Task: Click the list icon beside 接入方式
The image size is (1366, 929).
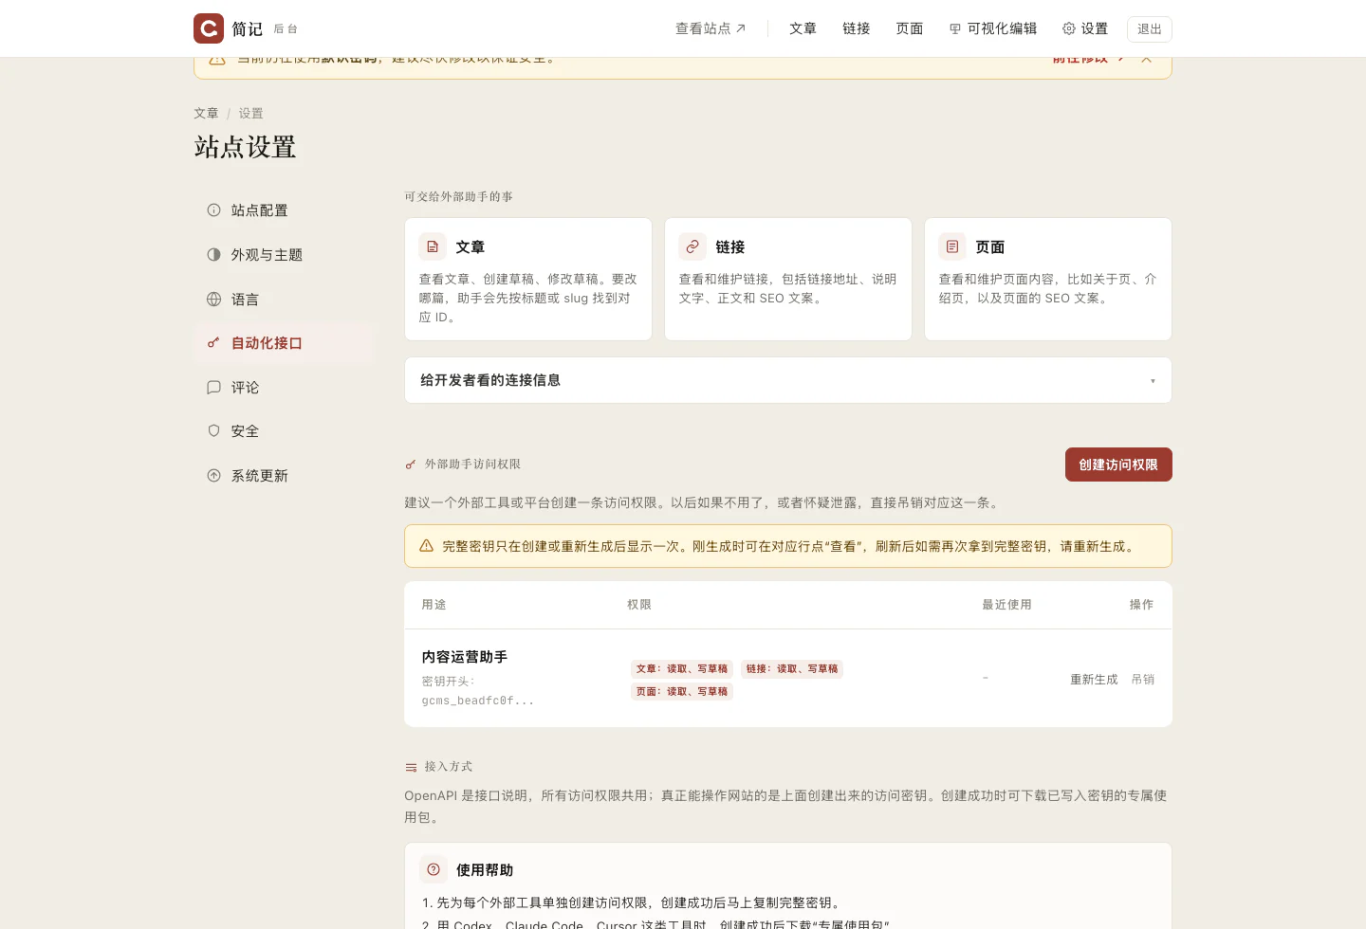Action: tap(411, 767)
